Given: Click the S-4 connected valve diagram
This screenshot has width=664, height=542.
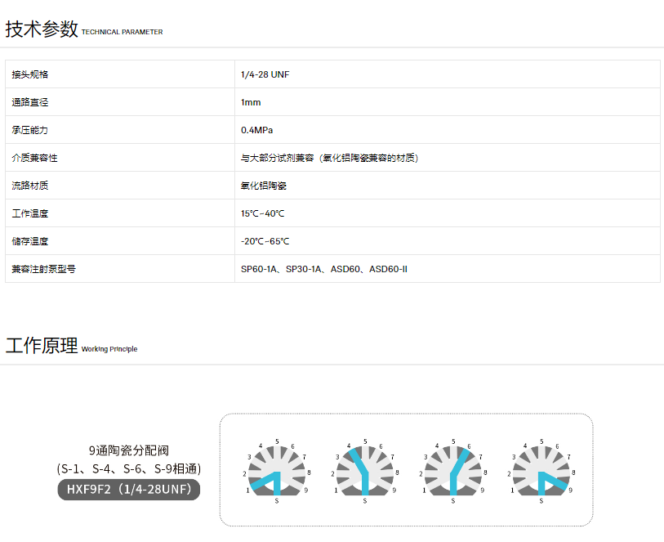Looking at the screenshot, I should coord(365,470).
